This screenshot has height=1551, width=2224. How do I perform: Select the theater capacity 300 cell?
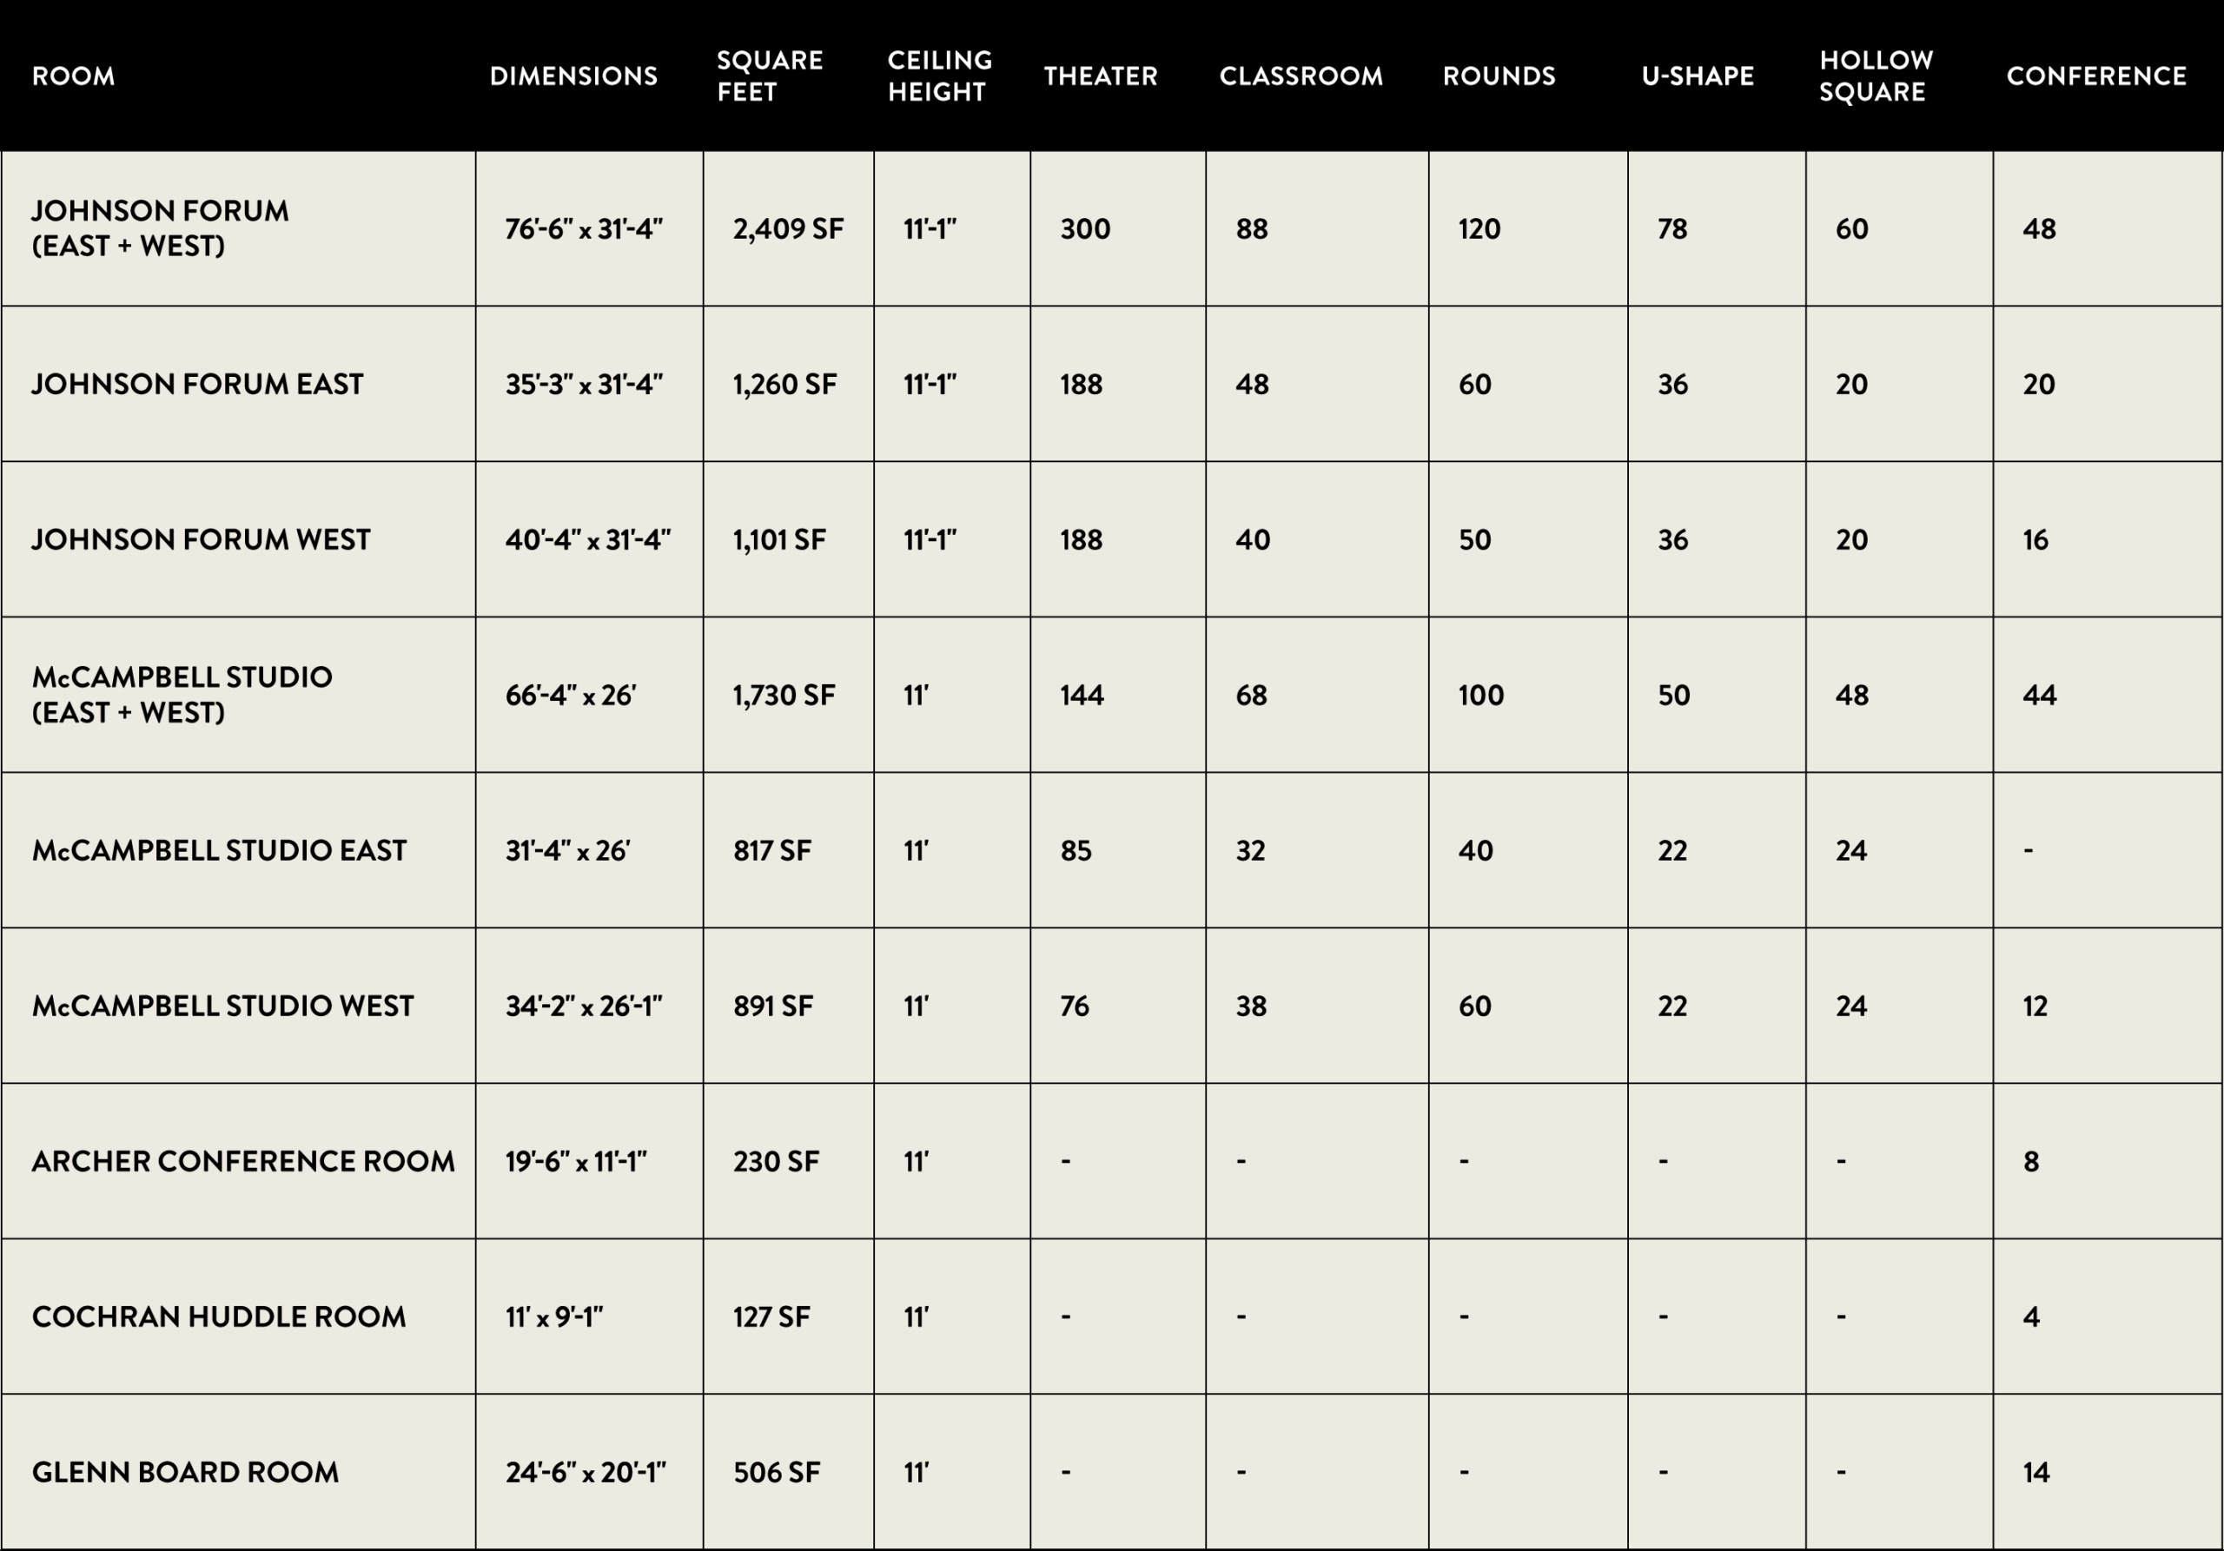1085,229
